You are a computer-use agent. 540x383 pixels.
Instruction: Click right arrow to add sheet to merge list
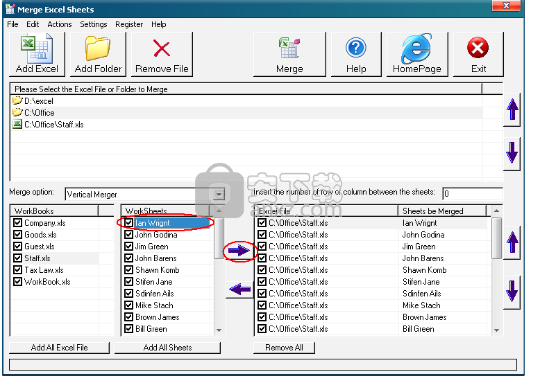click(239, 251)
